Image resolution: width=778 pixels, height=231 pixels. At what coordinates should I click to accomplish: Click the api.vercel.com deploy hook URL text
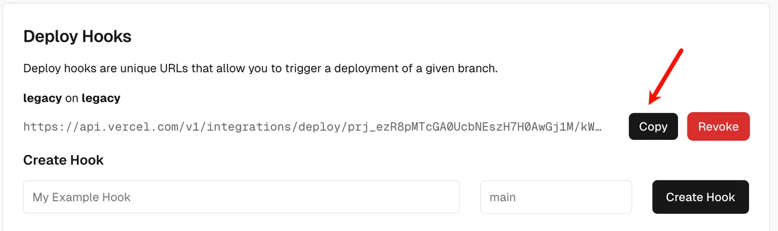(312, 127)
